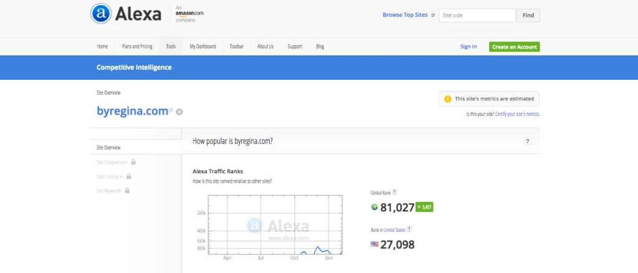Click the Find button
This screenshot has height=273, width=638.
coord(528,16)
